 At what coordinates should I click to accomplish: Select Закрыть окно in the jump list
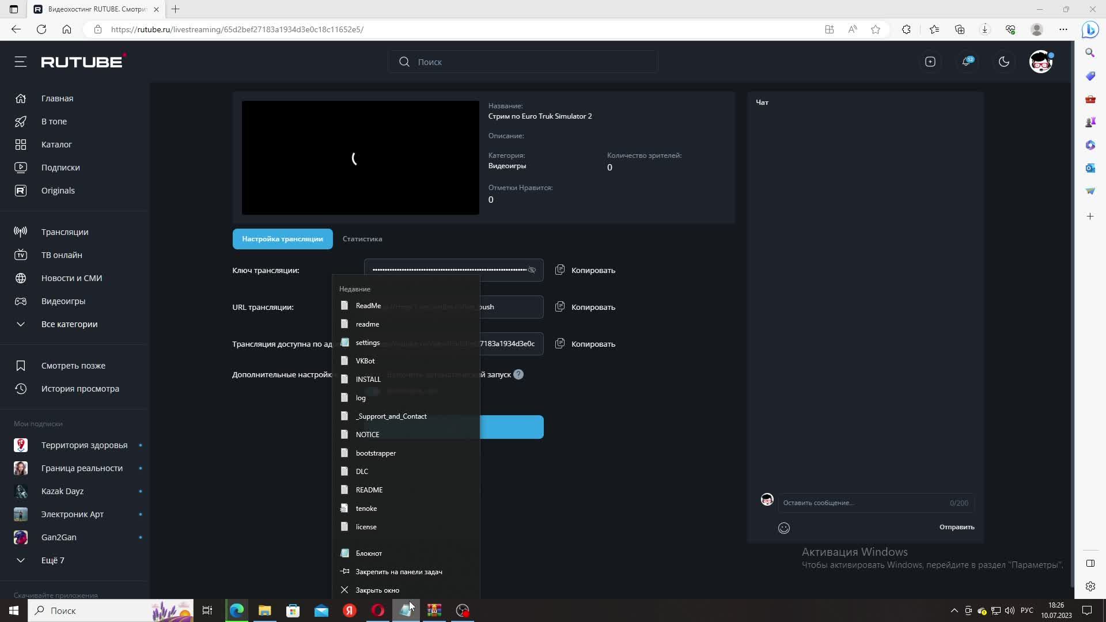[377, 590]
